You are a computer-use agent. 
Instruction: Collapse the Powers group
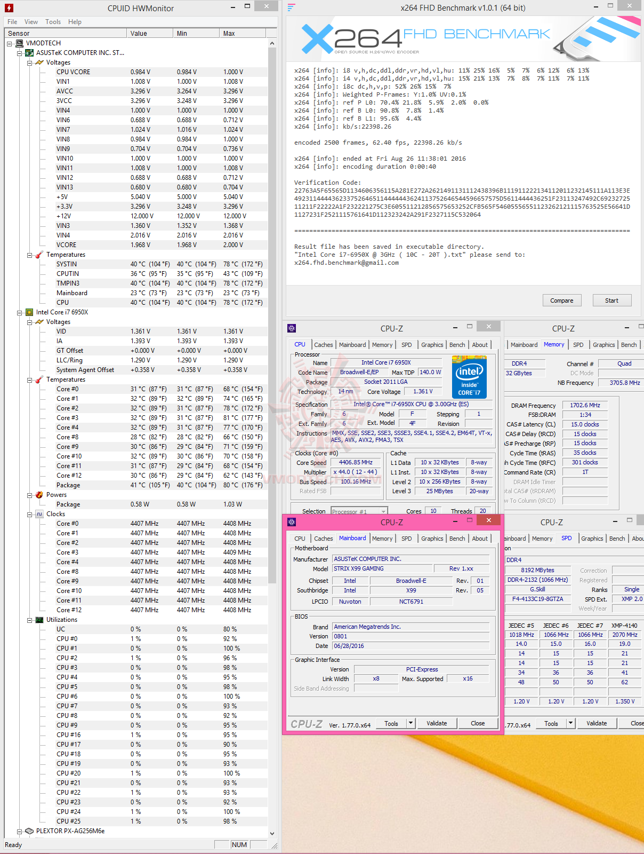(30, 495)
